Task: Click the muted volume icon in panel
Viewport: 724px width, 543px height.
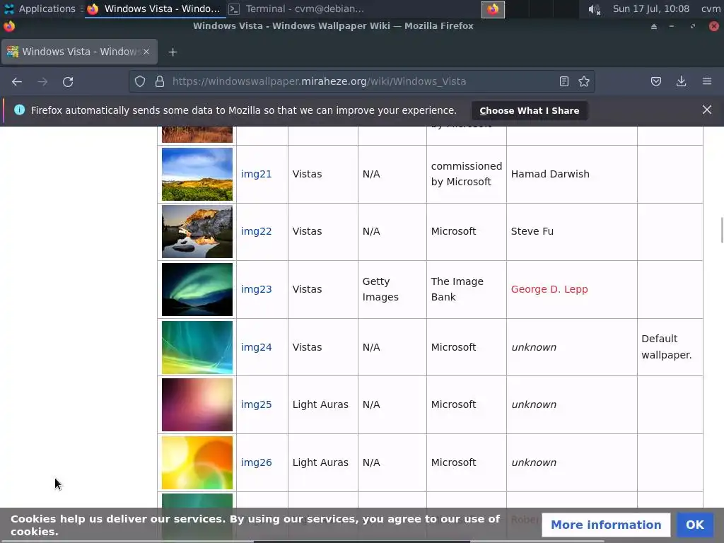Action: tap(594, 9)
